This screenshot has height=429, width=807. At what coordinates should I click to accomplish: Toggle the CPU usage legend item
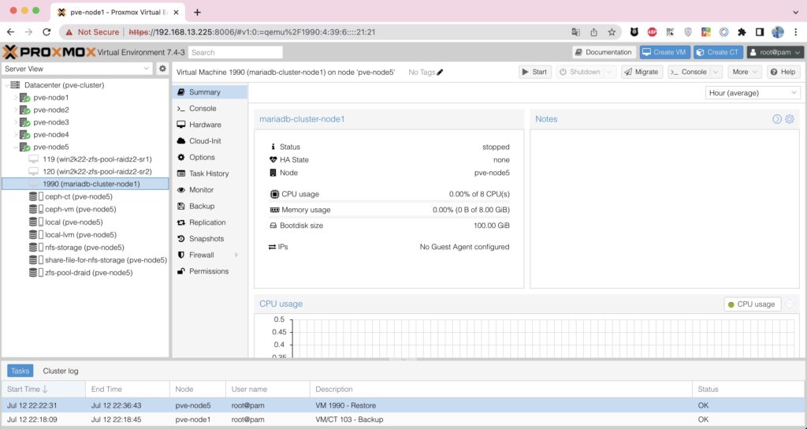pyautogui.click(x=752, y=304)
